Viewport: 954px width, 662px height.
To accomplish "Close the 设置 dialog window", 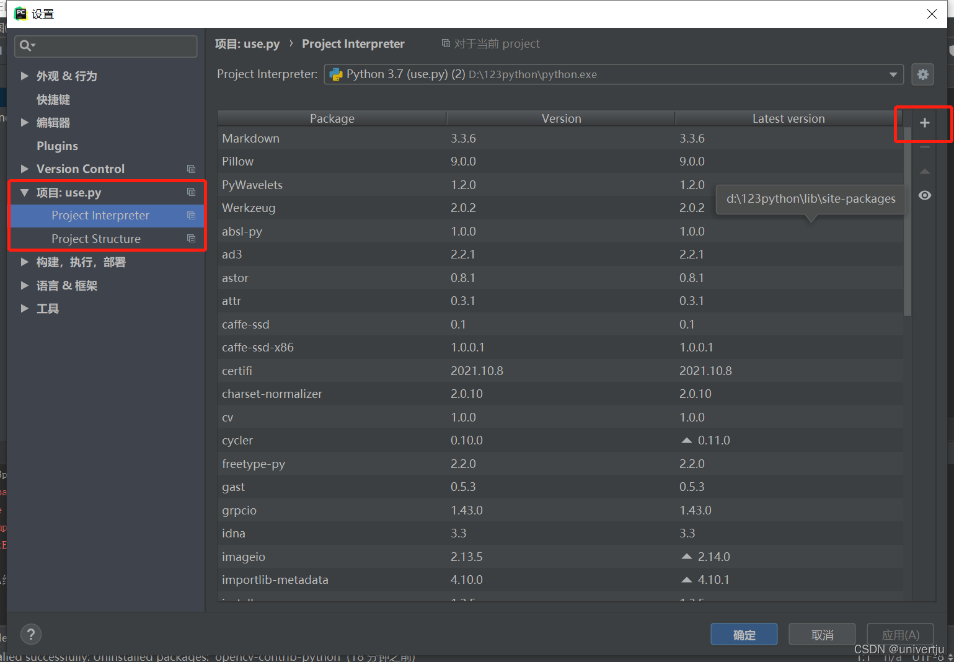I will [932, 14].
